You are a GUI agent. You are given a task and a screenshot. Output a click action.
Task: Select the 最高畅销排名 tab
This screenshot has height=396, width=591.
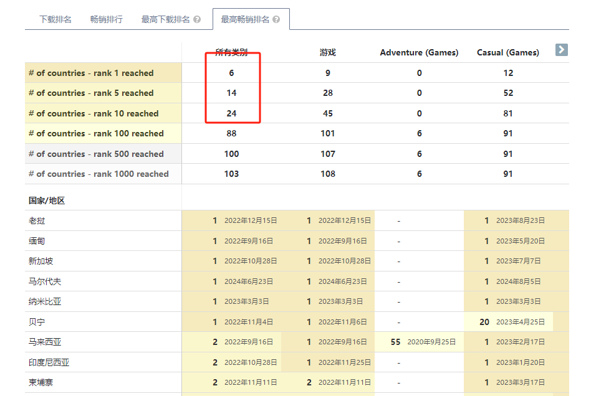click(245, 19)
